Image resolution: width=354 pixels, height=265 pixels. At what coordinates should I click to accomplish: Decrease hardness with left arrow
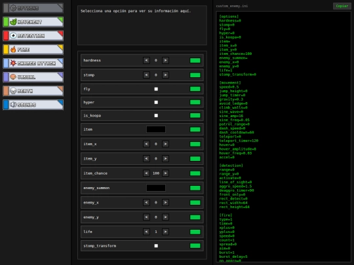(x=146, y=60)
